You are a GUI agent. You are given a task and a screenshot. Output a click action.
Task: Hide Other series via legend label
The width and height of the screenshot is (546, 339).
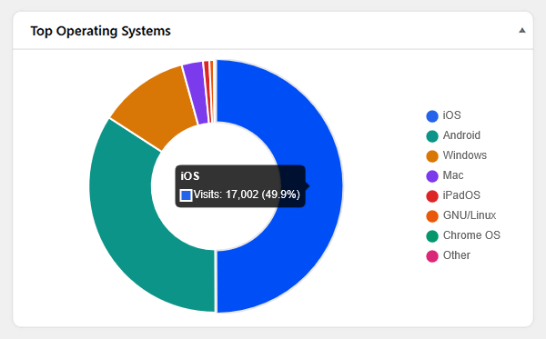coord(457,255)
